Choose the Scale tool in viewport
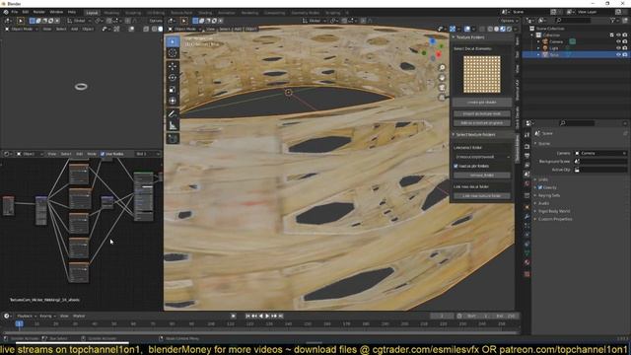 click(x=173, y=89)
